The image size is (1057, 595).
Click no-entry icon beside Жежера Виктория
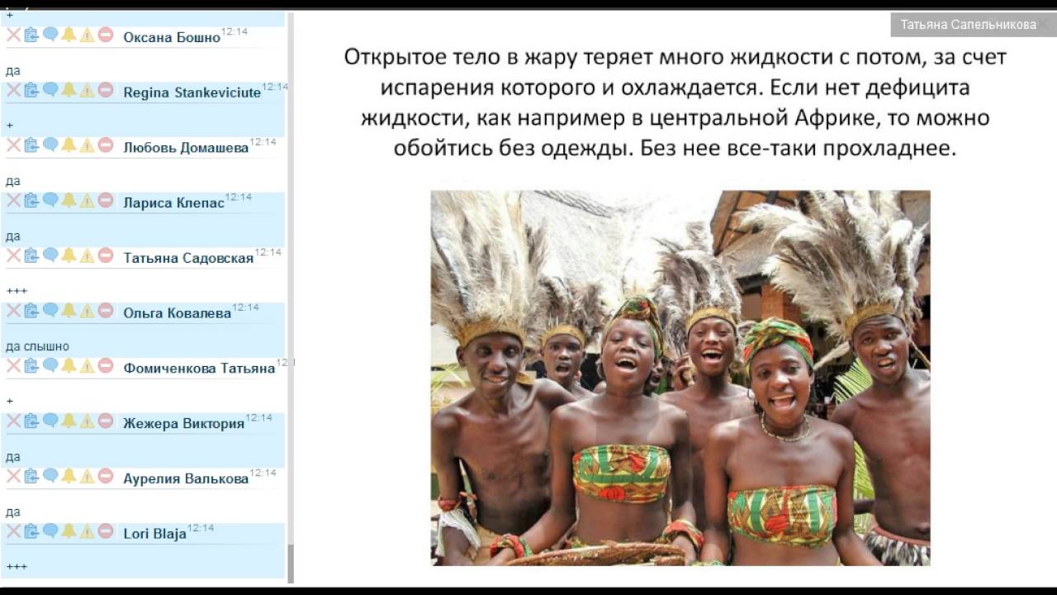(x=106, y=421)
